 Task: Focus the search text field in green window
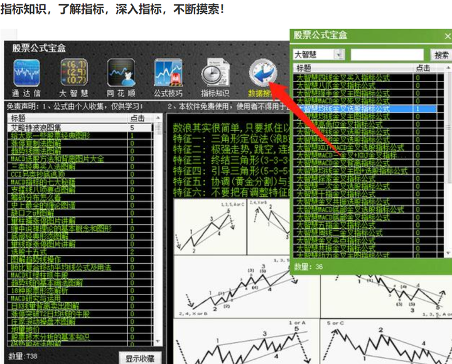(387, 55)
